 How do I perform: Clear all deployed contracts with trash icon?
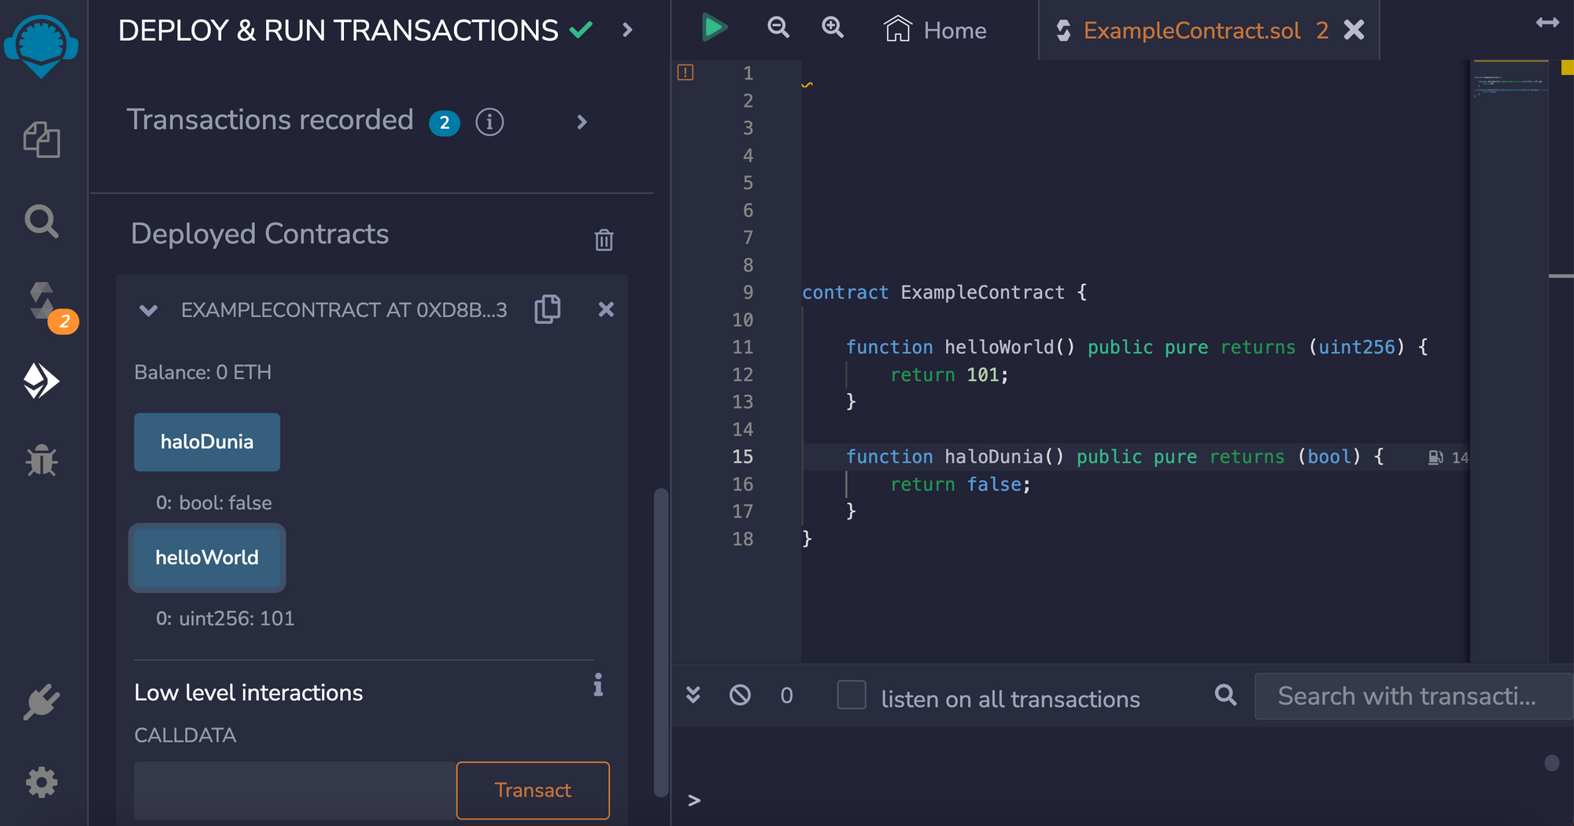(604, 239)
